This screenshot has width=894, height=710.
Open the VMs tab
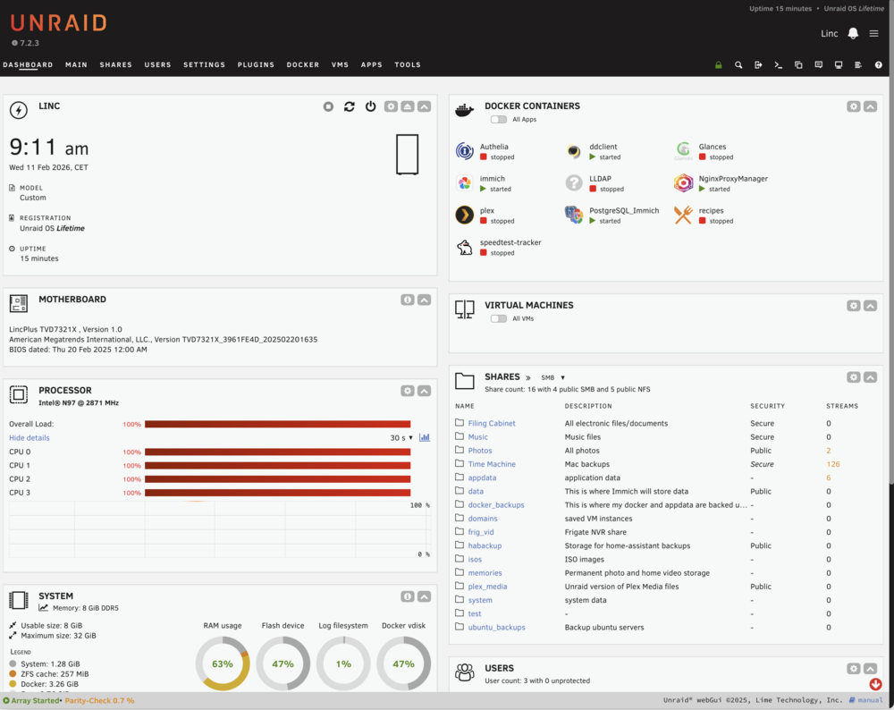point(340,65)
